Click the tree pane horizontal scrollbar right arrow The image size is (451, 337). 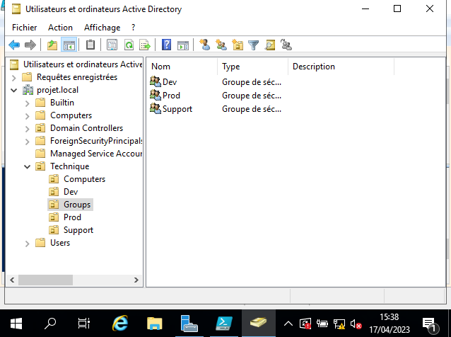(x=136, y=280)
